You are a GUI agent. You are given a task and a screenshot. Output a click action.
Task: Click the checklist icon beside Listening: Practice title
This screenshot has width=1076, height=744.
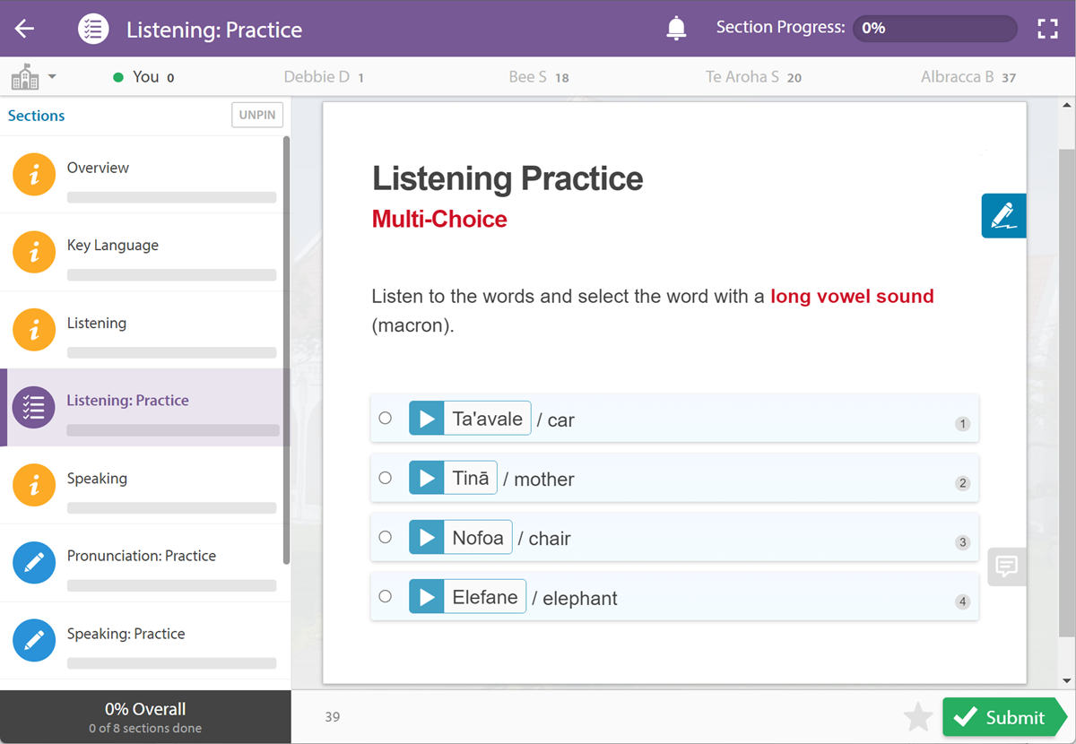coord(93,29)
